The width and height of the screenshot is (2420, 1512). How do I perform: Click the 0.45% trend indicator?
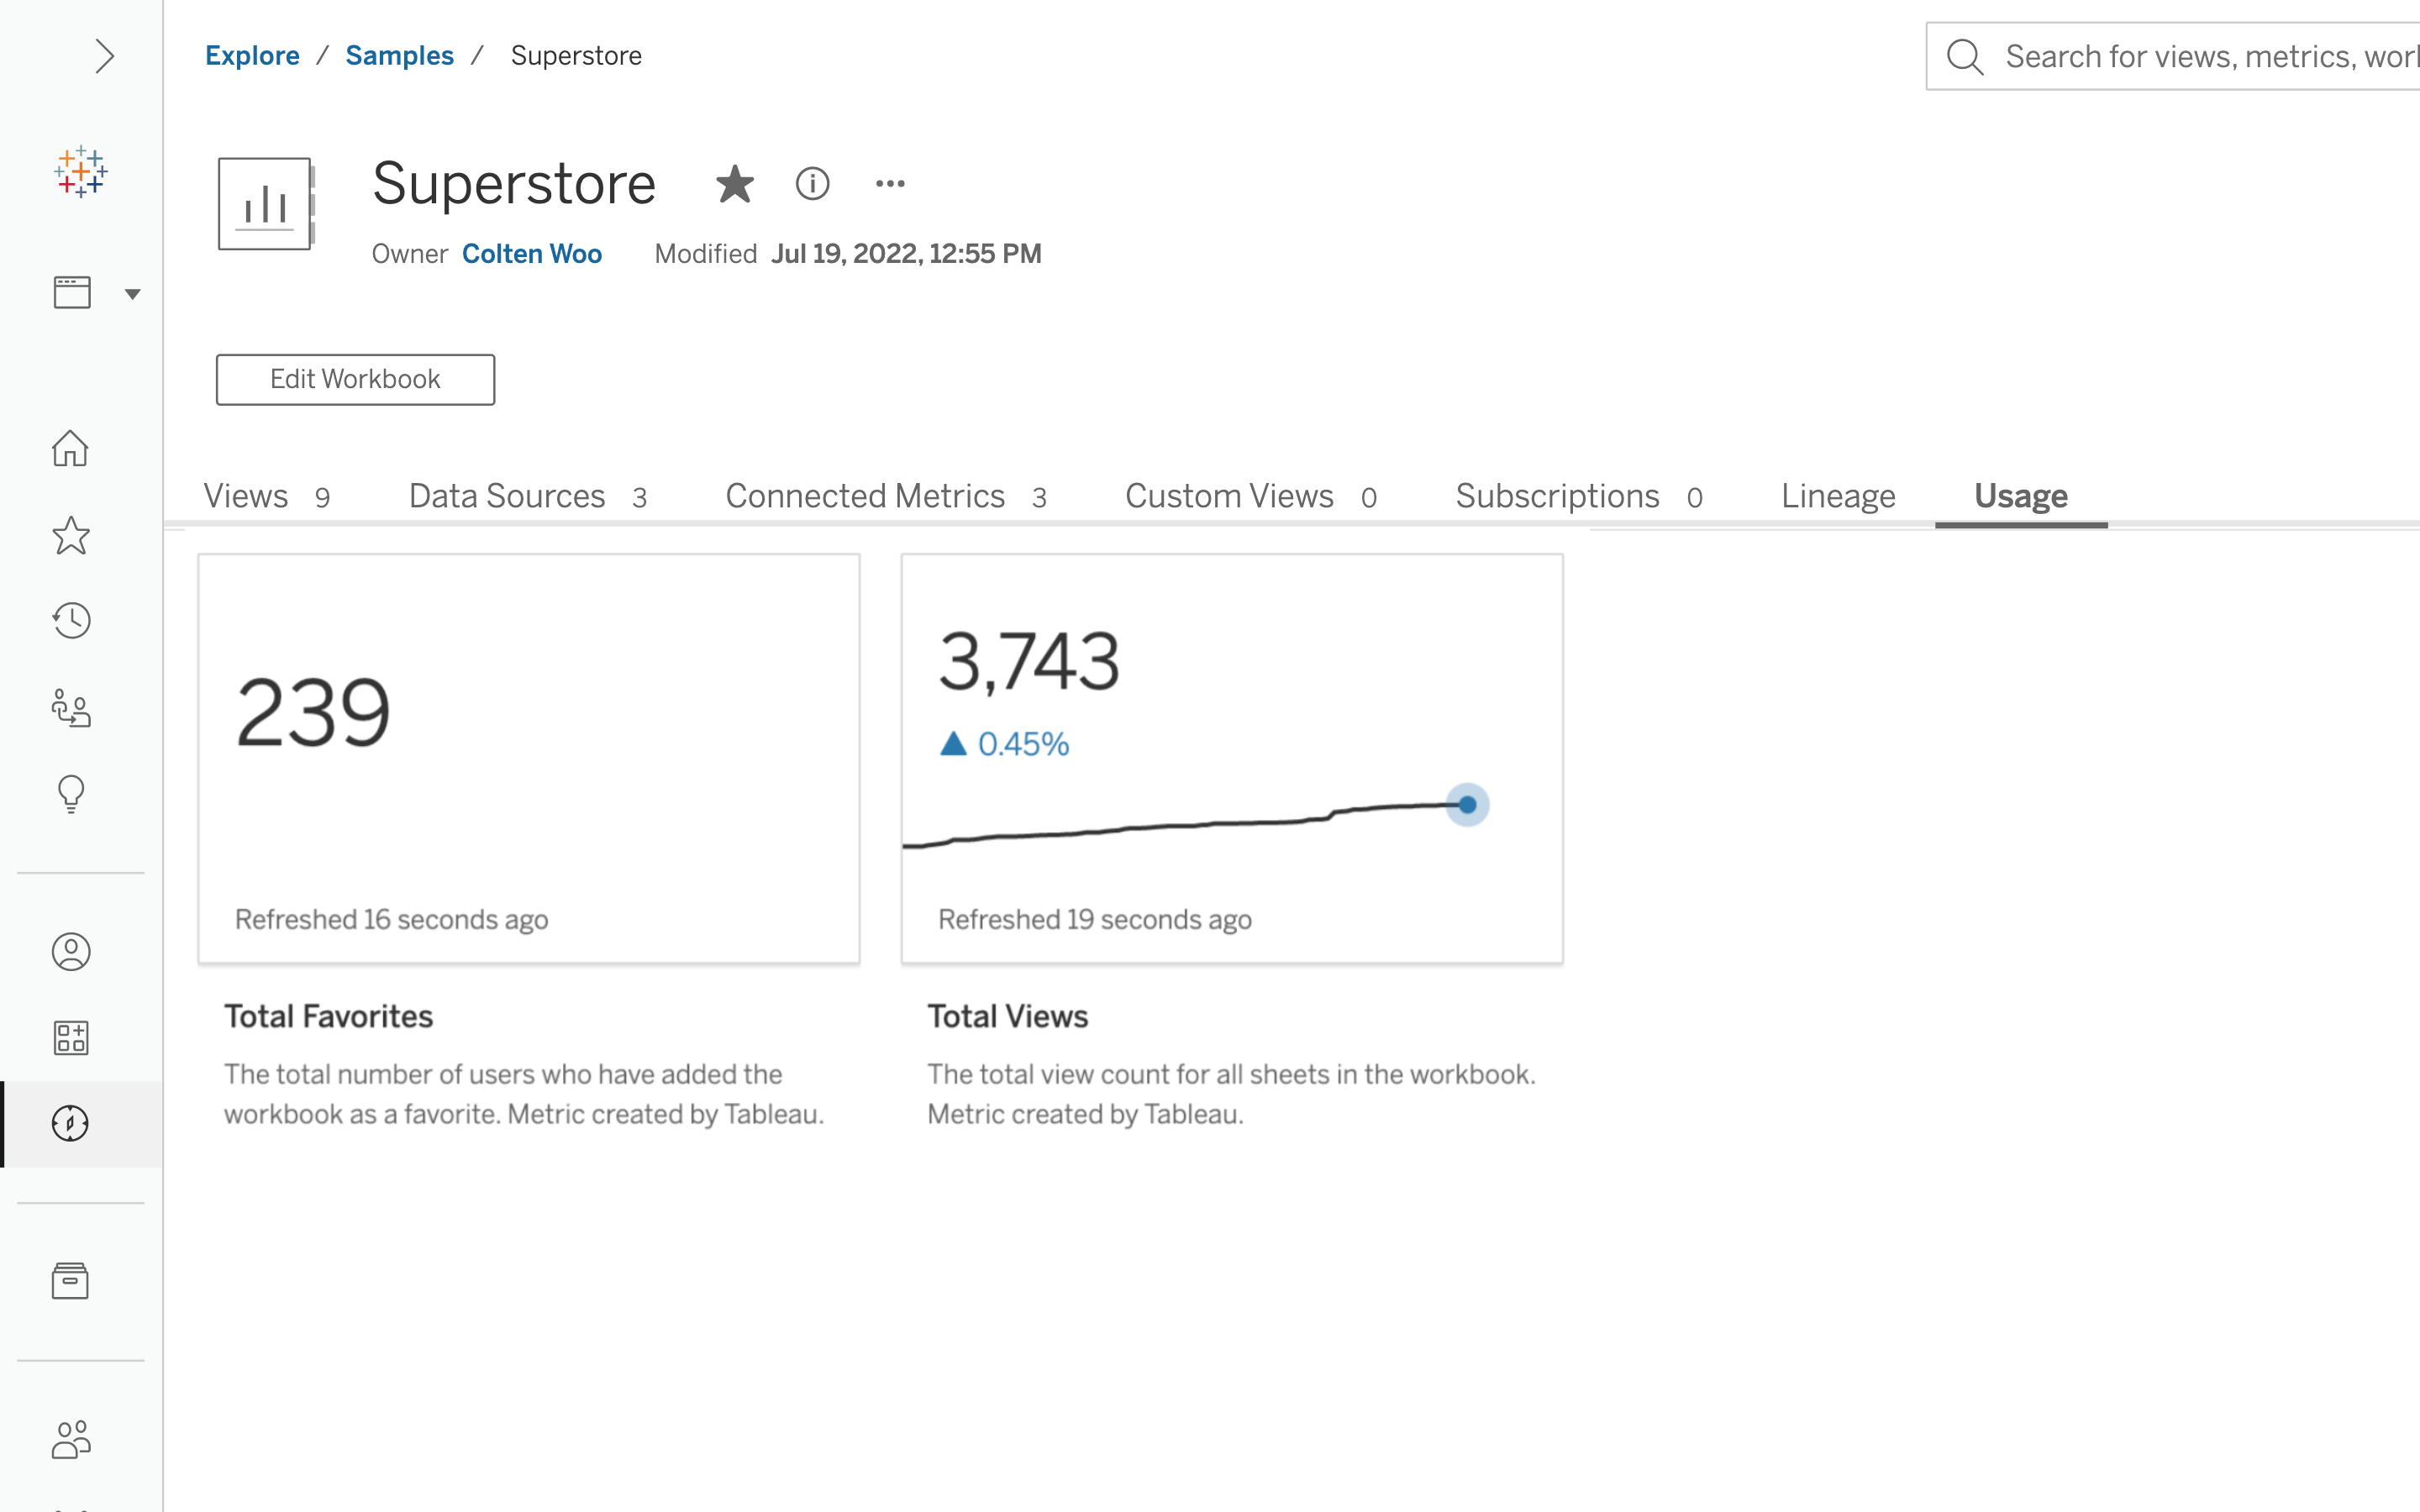click(x=1002, y=743)
